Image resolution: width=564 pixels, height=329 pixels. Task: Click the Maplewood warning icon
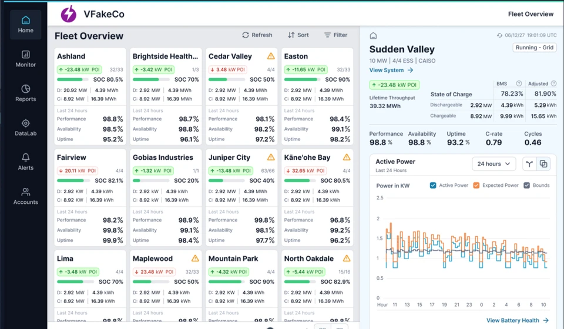coord(195,258)
